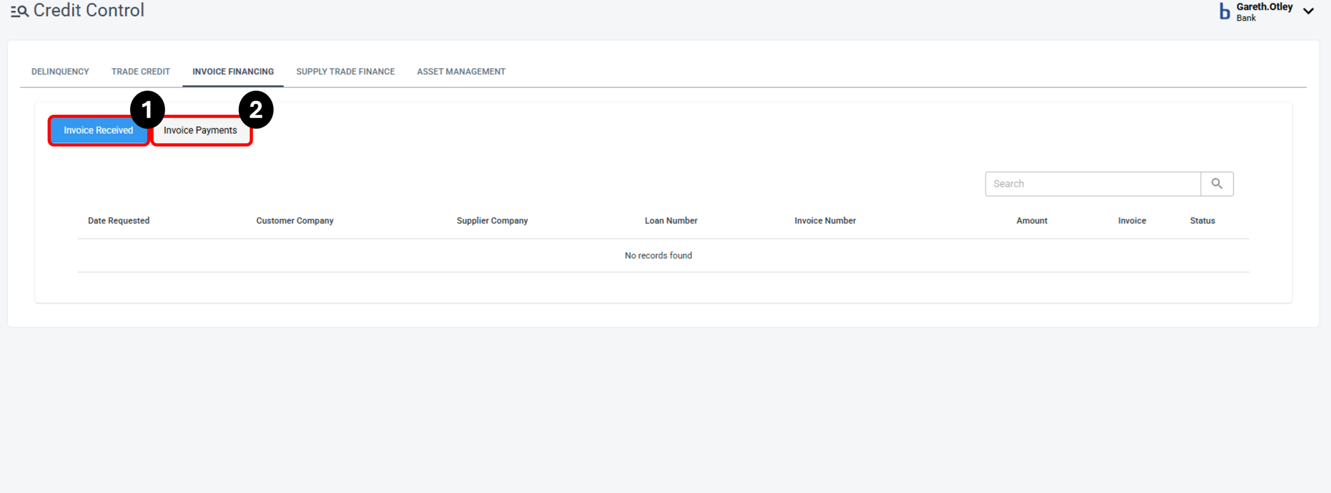Sort by the Status column
1331x493 pixels.
pyautogui.click(x=1202, y=220)
